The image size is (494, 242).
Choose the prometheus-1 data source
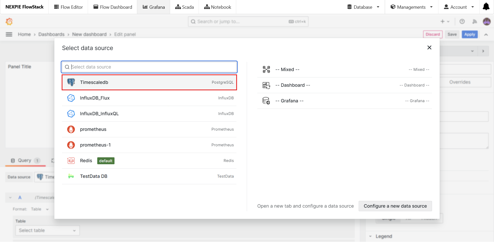[149, 145]
